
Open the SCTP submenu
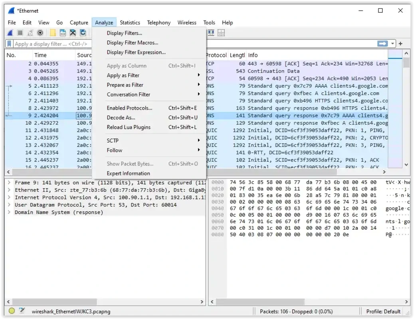tap(149, 140)
